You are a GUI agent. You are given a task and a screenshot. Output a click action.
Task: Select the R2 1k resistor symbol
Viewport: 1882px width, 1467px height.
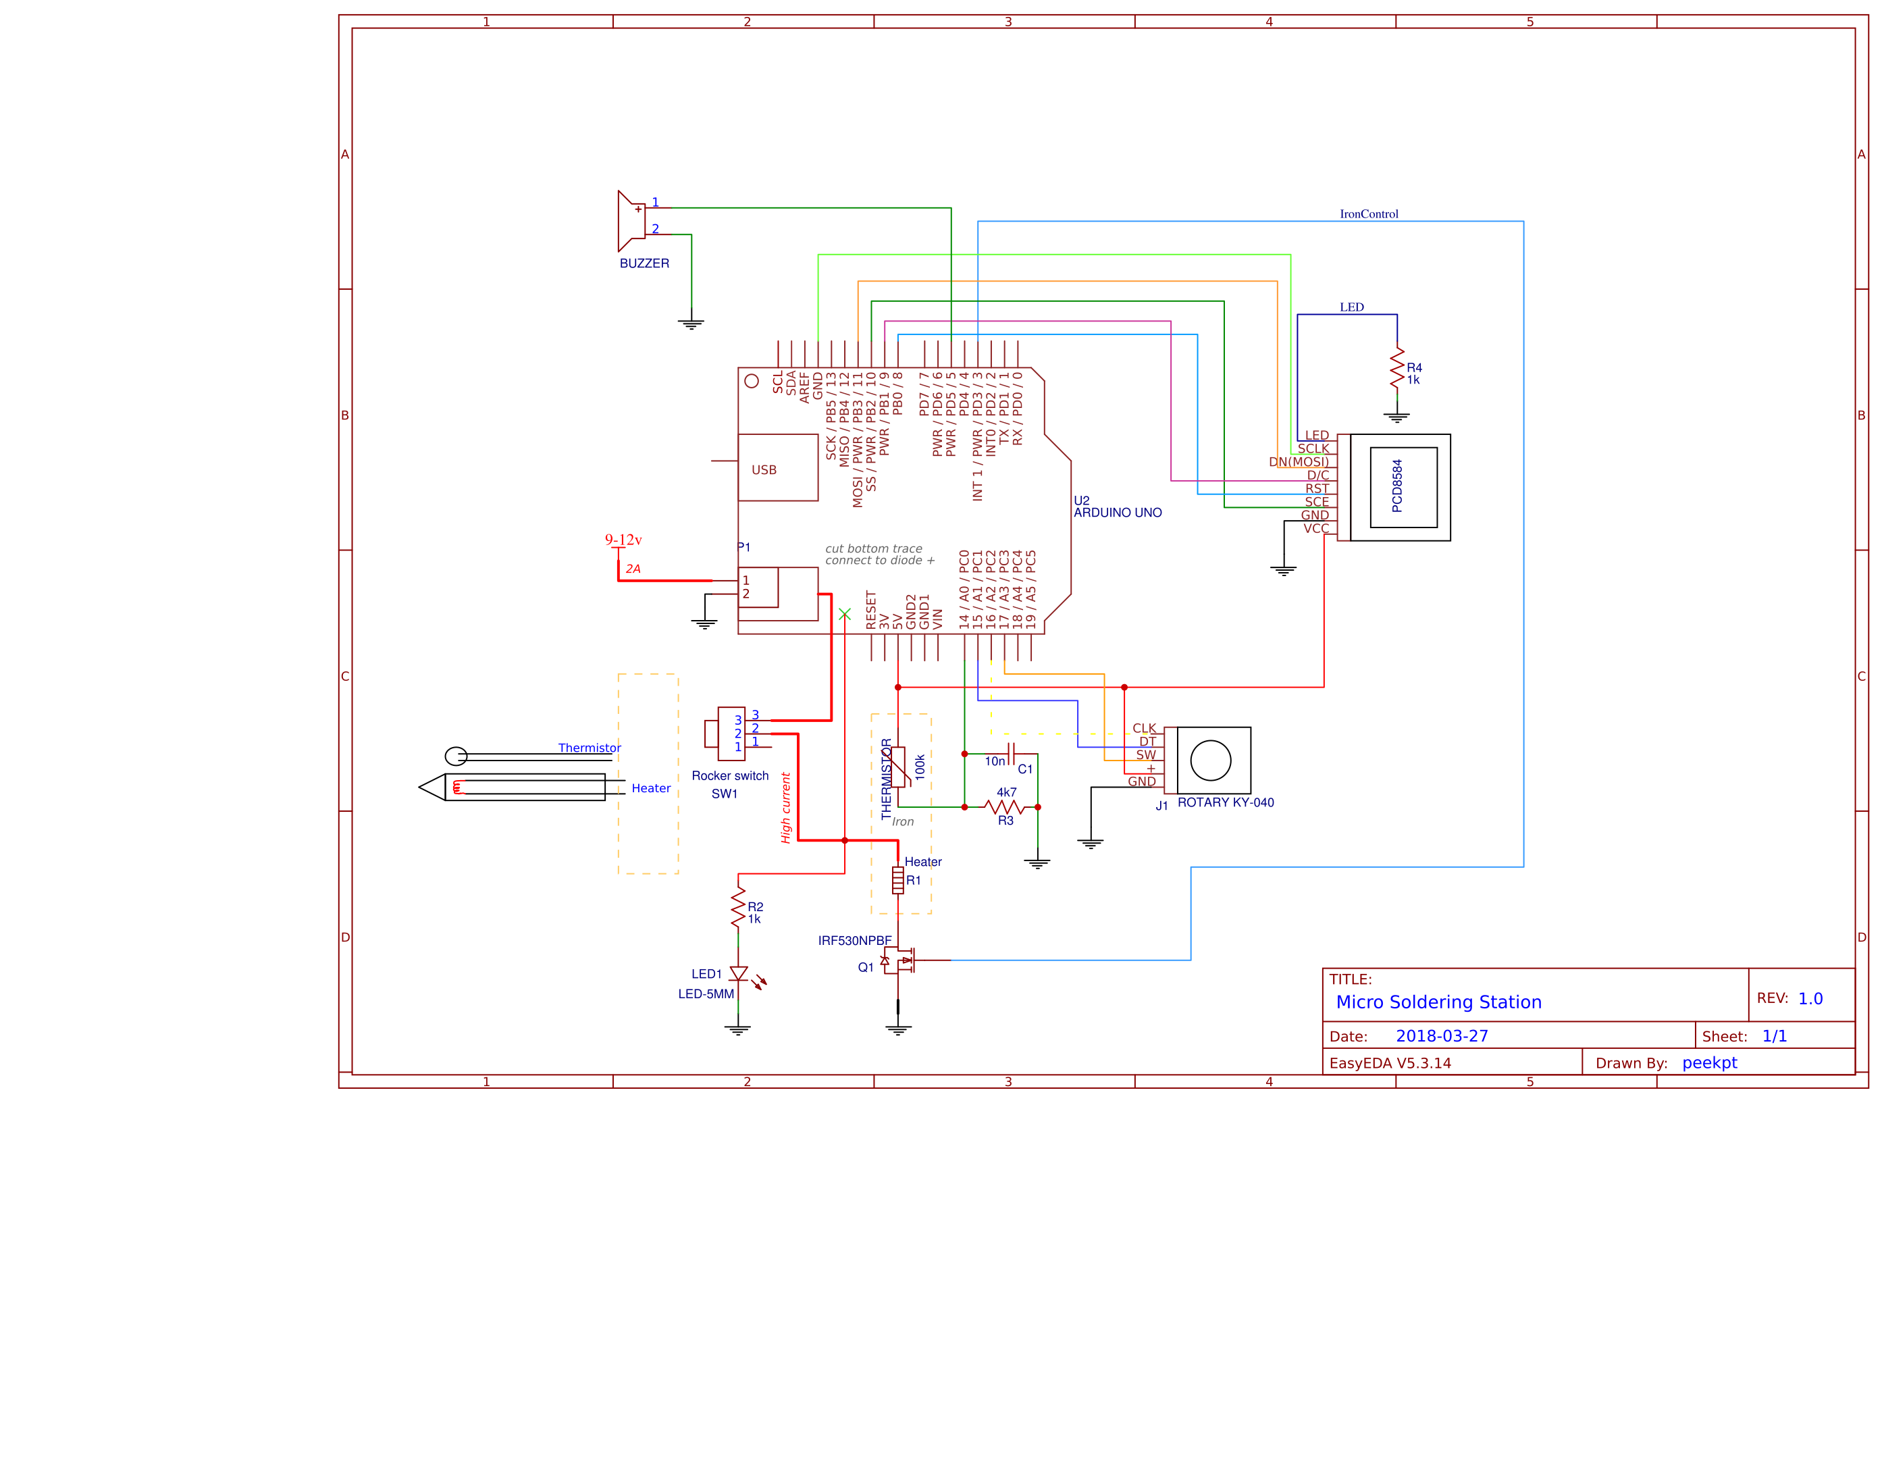click(739, 908)
